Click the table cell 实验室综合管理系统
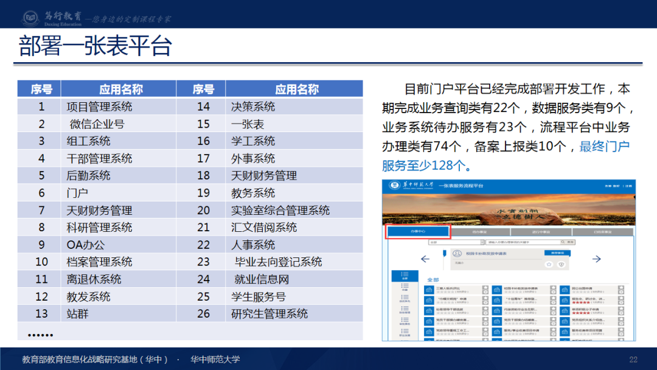Viewport: 657px width, 370px height. click(x=280, y=211)
